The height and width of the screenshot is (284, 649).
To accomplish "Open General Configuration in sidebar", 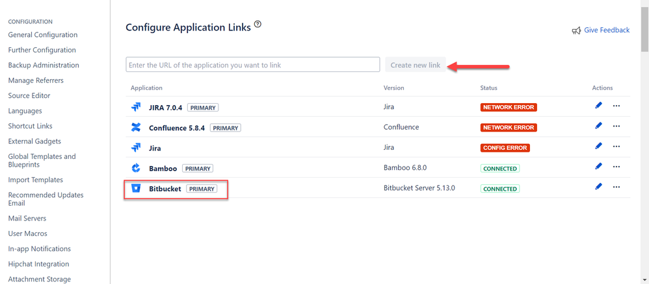I will point(43,35).
